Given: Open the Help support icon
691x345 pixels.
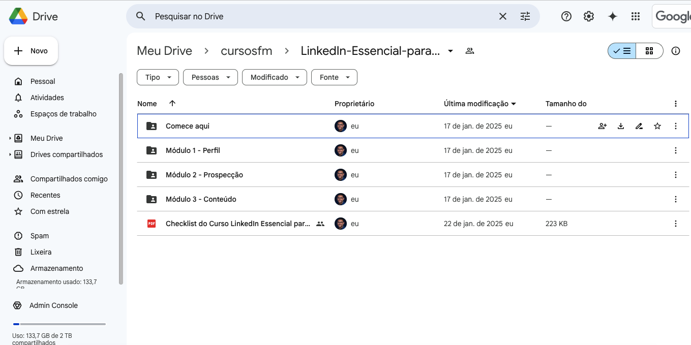Looking at the screenshot, I should [566, 16].
